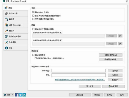Click the 立即检查更新 button
The image size is (129, 98).
[x=111, y=55]
